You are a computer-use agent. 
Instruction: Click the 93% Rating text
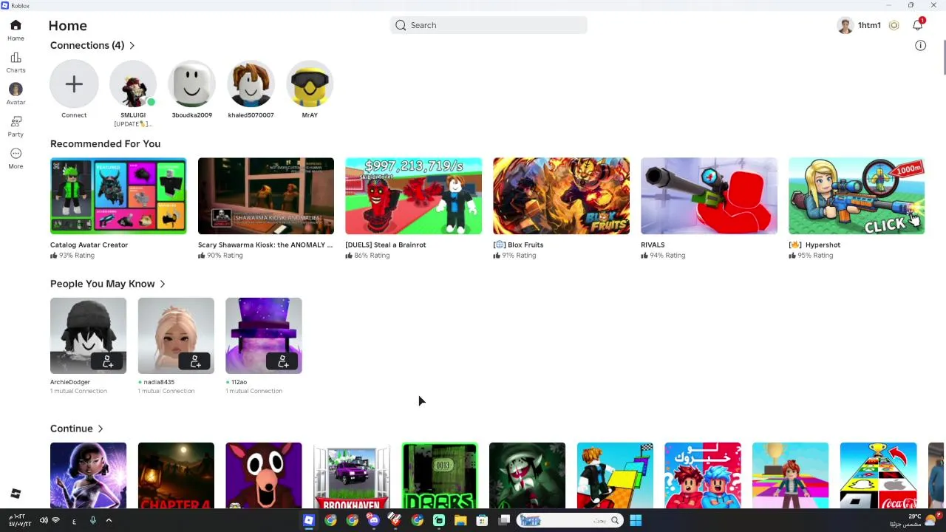point(76,256)
